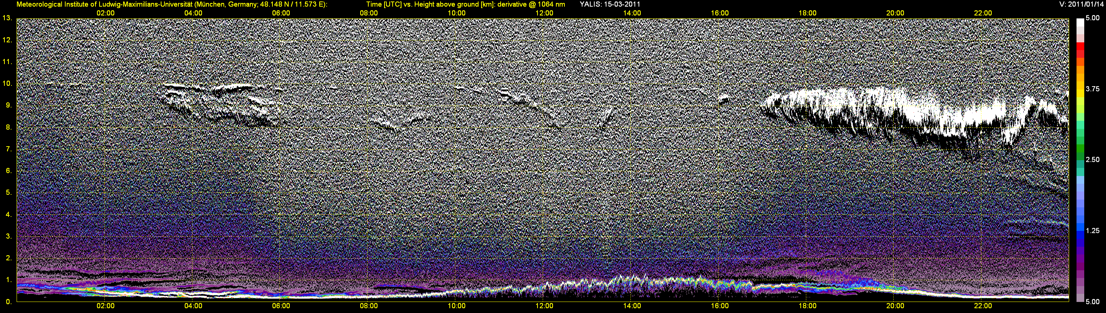
Task: Click the 06:00 label on the top time axis
Action: point(281,13)
